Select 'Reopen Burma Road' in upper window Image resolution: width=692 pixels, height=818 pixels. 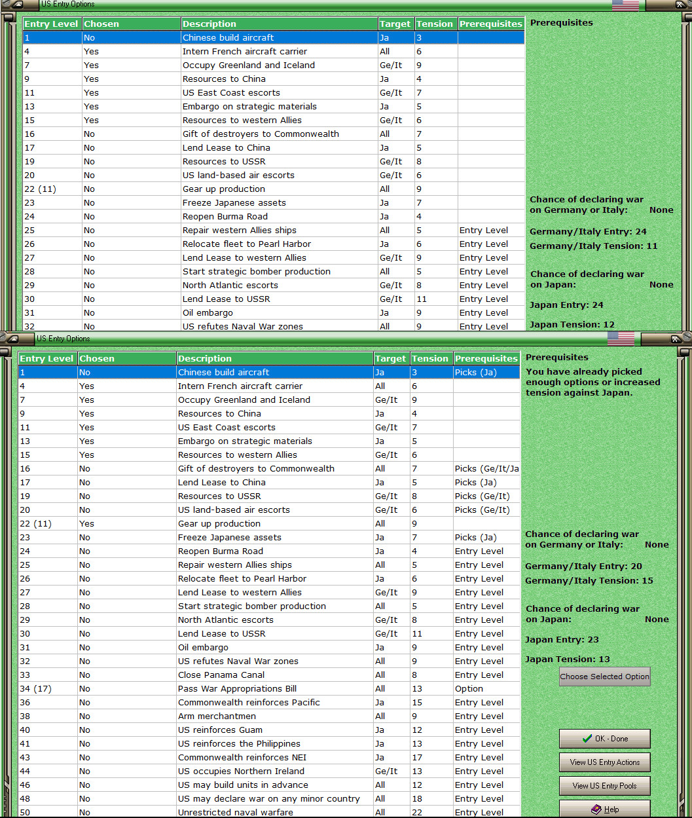[x=274, y=216]
